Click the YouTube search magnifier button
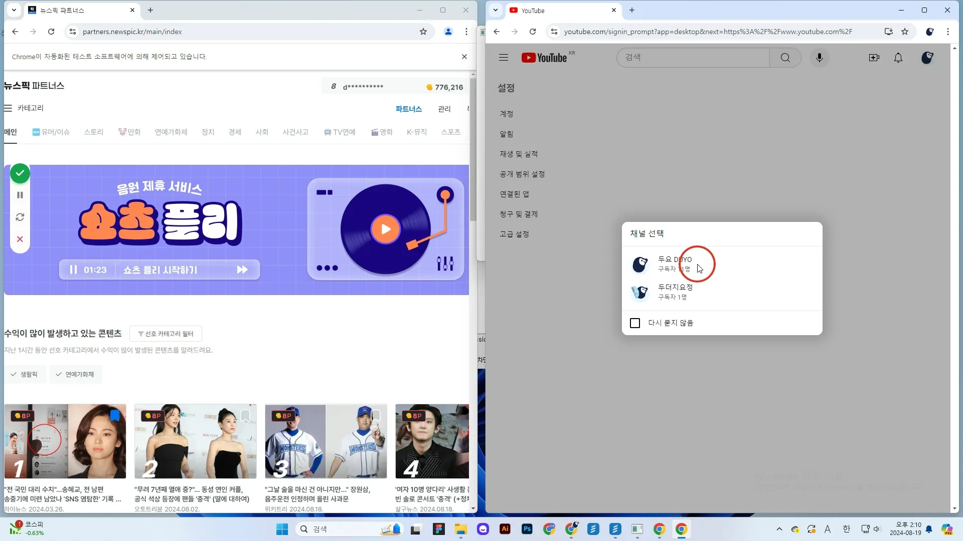Viewport: 963px width, 541px height. point(785,58)
